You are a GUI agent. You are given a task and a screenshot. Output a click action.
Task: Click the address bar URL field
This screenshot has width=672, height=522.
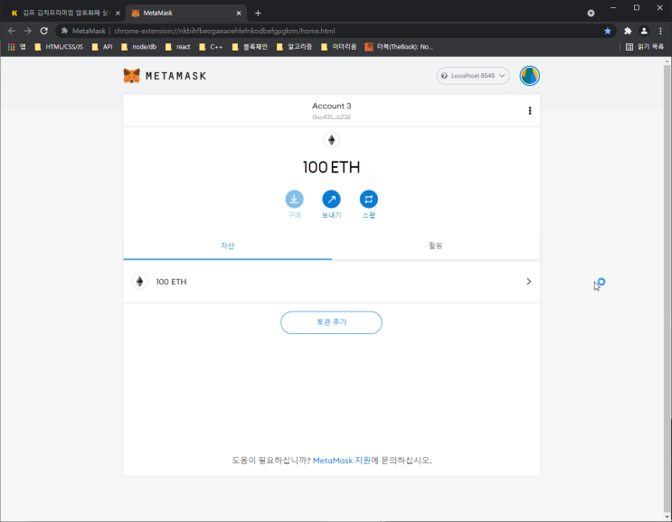[335, 31]
